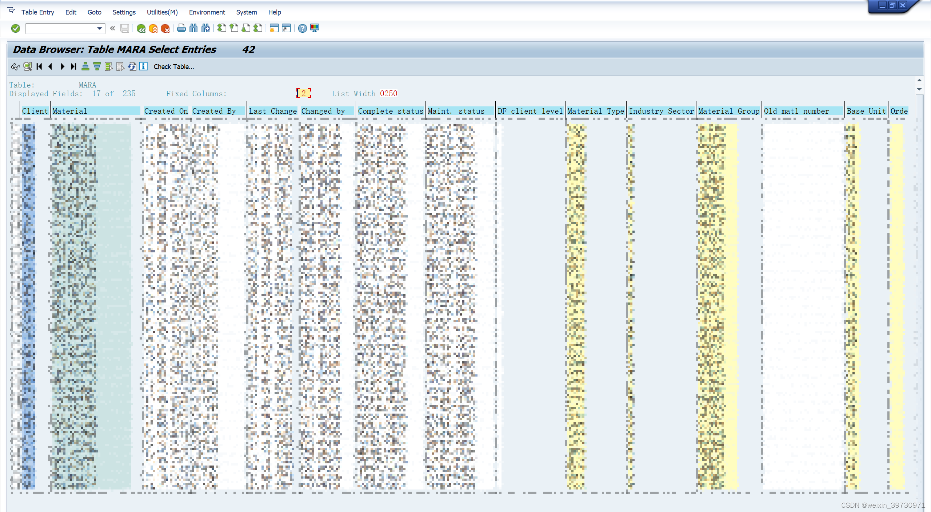
Task: Click the green Enter checkmark icon
Action: (x=15, y=28)
